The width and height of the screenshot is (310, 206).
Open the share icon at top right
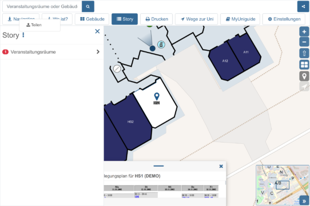(x=303, y=6)
